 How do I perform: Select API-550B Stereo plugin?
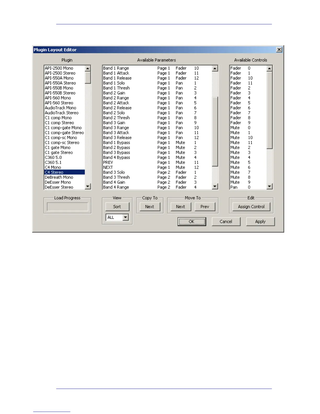click(65, 93)
